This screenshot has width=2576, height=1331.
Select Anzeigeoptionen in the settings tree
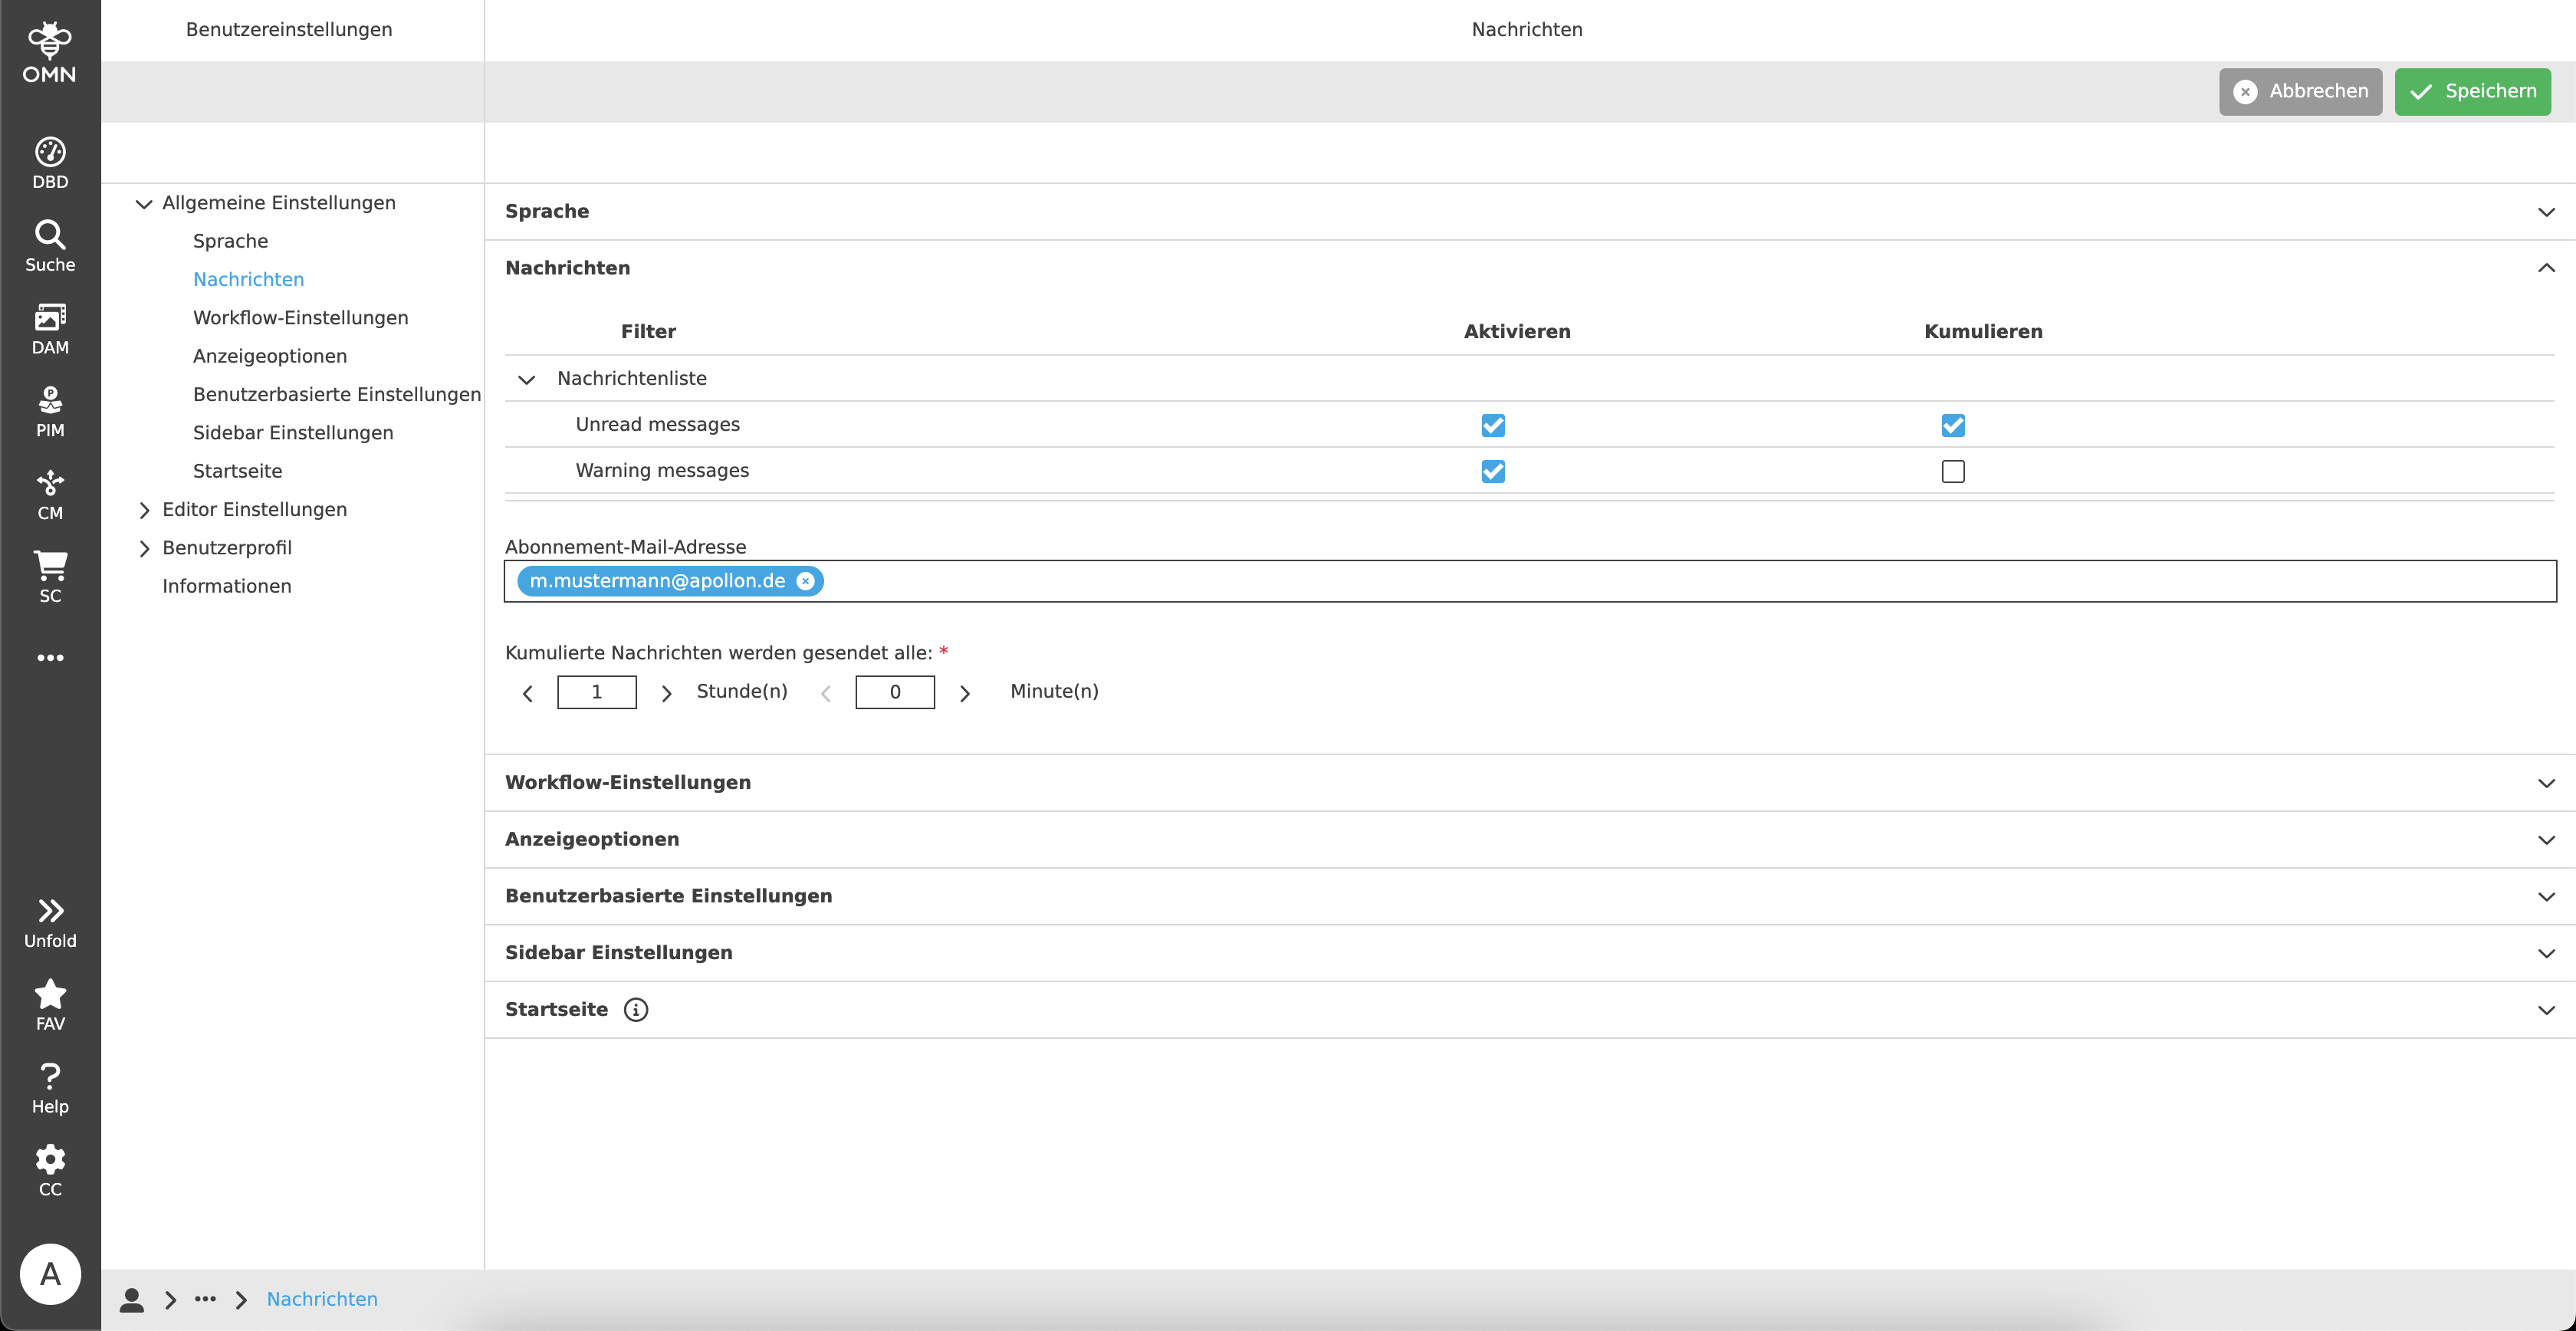point(269,356)
